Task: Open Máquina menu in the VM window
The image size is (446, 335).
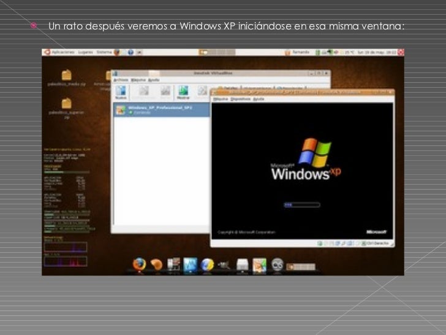Action: (x=221, y=99)
